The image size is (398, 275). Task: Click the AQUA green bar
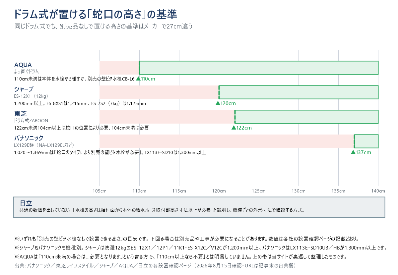pos(259,68)
